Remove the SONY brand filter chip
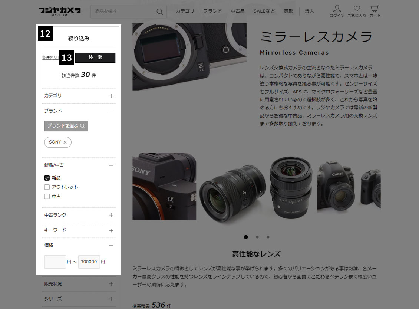This screenshot has width=419, height=309. (x=65, y=142)
